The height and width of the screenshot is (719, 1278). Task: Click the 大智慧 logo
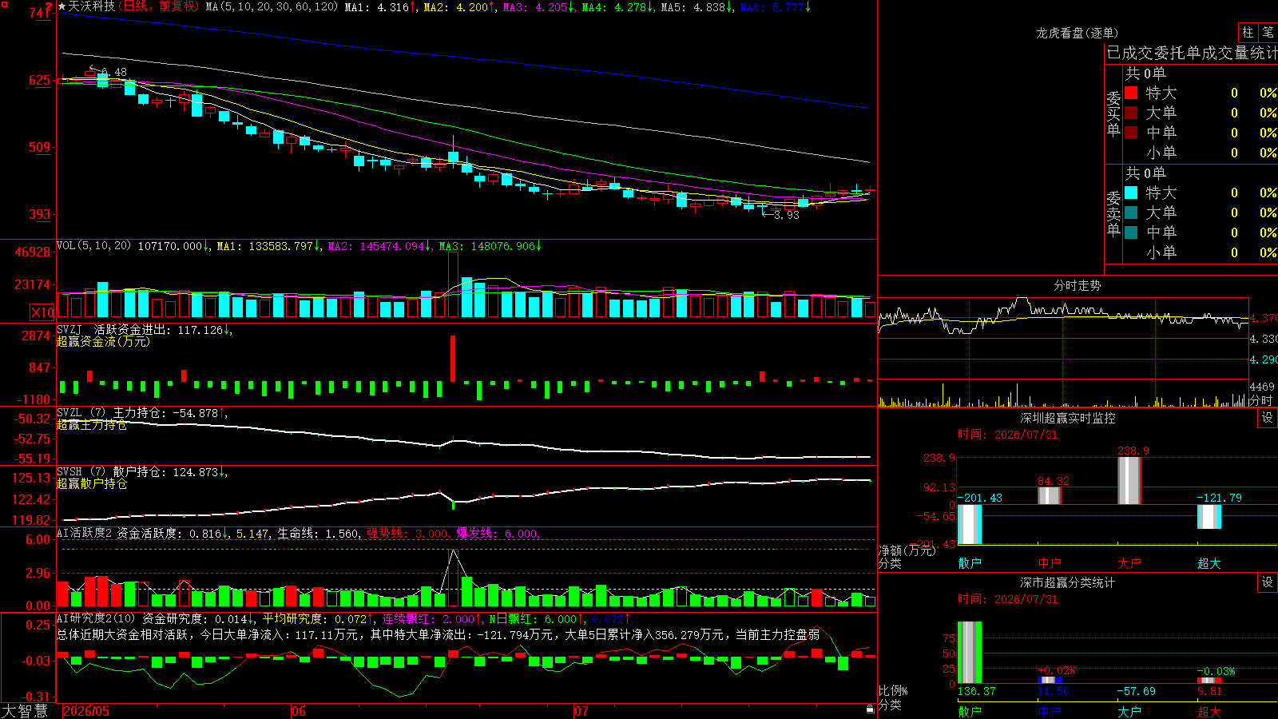pos(25,710)
